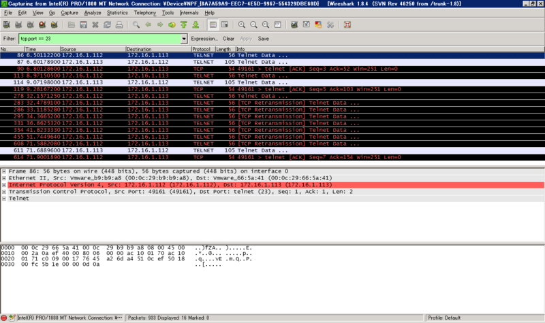Save the current filter
The height and width of the screenshot is (323, 545).
(263, 39)
